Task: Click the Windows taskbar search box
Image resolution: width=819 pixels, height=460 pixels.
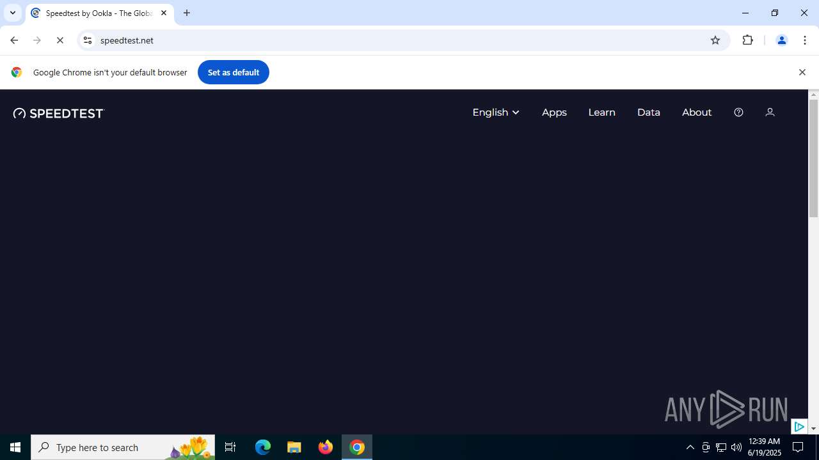Action: 123,447
